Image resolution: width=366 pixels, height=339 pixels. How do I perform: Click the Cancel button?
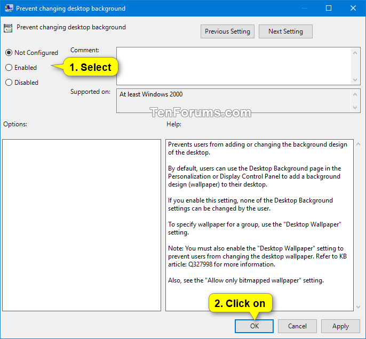coord(297,326)
